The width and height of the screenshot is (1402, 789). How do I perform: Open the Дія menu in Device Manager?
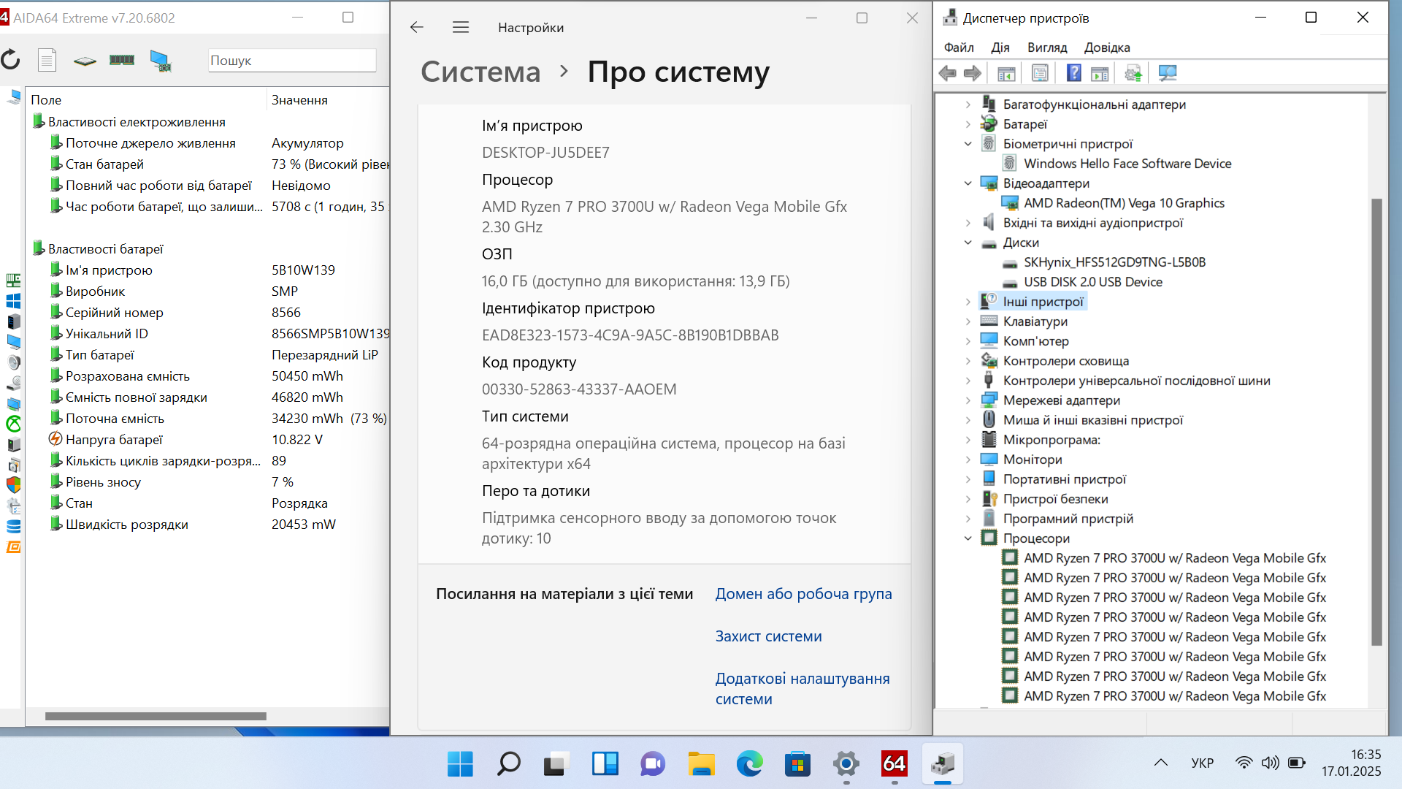(1000, 47)
